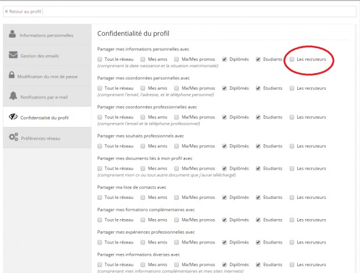Image resolution: width=360 pixels, height=273 pixels.
Task: Check Ma/Mes promos for liste de contacts
Action: [x=177, y=197]
